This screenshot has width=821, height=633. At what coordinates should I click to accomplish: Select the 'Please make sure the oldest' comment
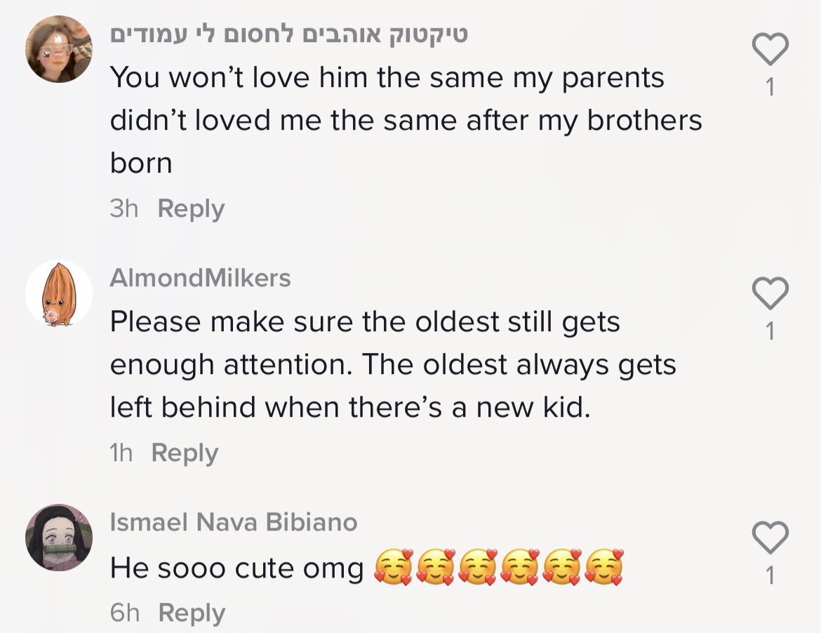pyautogui.click(x=393, y=365)
